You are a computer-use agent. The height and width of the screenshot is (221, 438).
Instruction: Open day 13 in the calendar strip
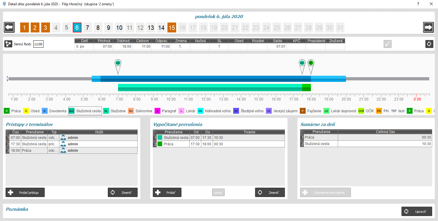click(x=151, y=27)
